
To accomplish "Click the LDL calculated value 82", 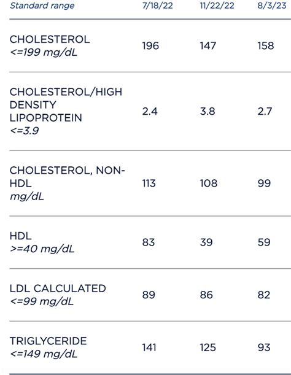I will click(x=264, y=295).
